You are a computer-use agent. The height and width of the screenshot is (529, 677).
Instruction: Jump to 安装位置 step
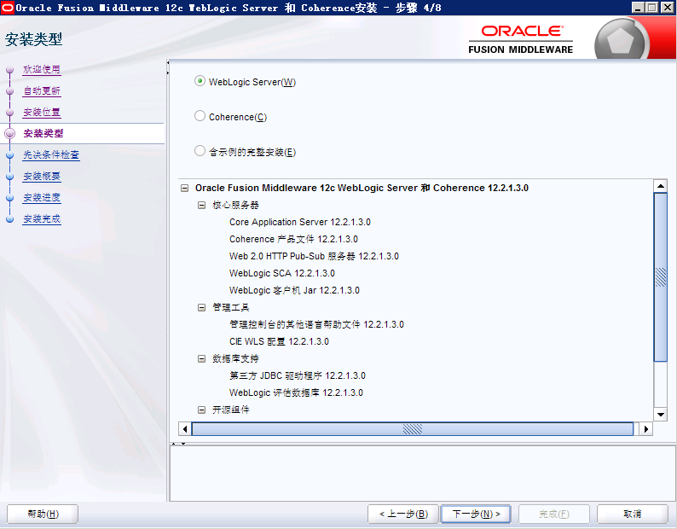(42, 112)
